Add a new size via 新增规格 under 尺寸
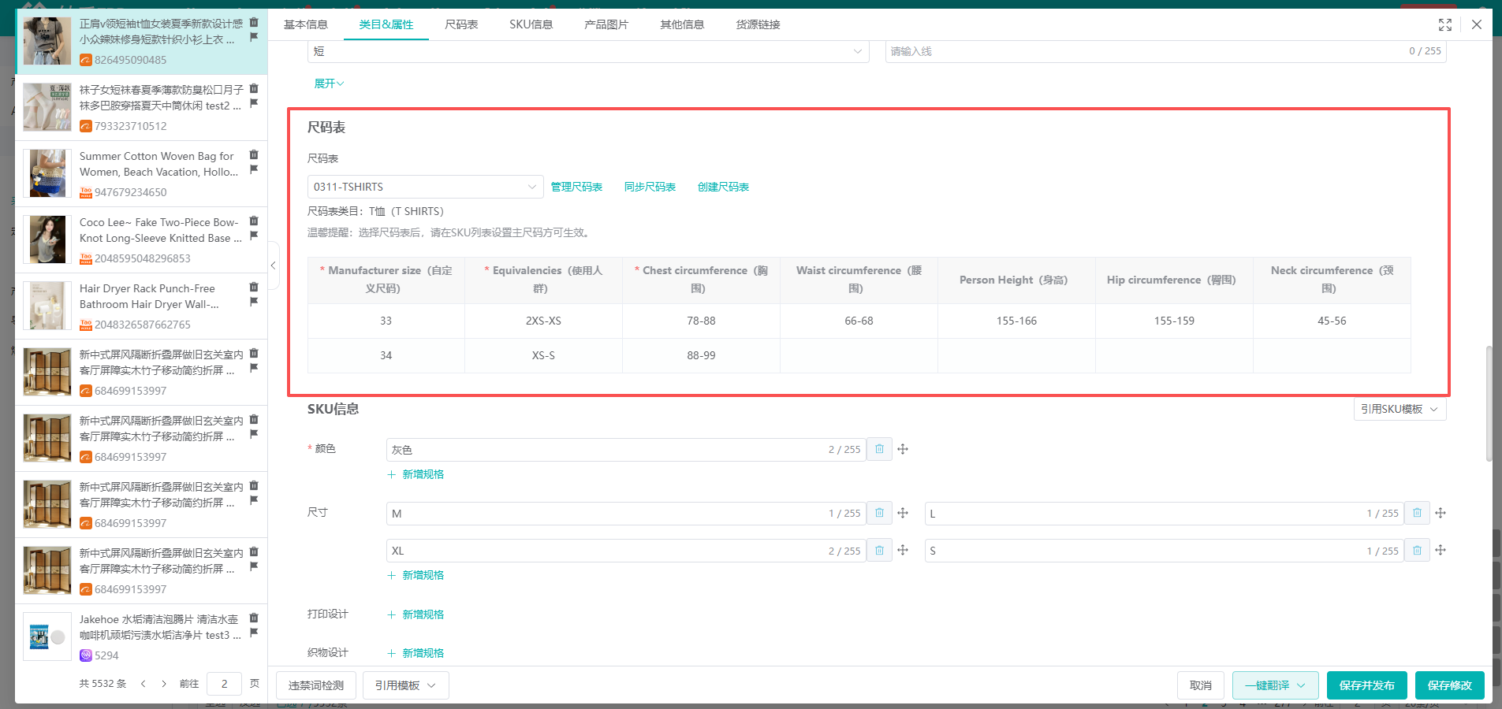 416,575
